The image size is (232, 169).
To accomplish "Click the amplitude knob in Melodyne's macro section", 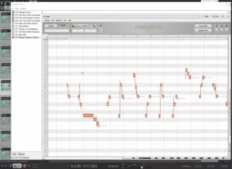I will coord(227,30).
